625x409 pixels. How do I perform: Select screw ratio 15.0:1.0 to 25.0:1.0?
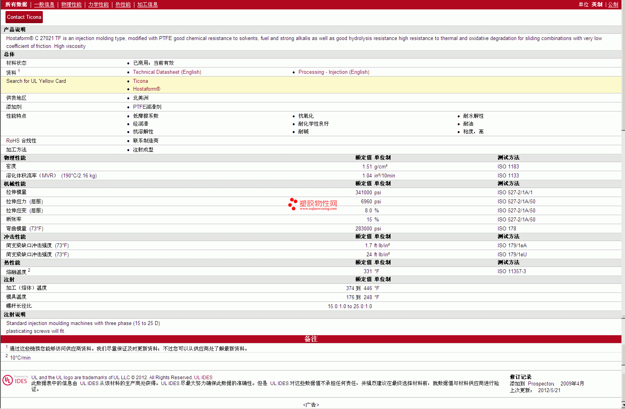[350, 307]
